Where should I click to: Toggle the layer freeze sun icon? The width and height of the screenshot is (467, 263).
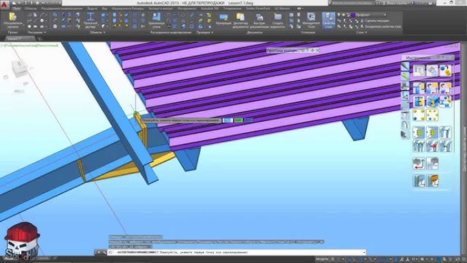(x=343, y=14)
